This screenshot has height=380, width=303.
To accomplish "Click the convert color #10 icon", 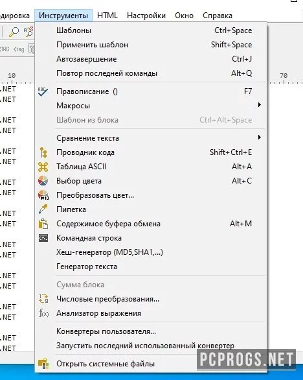I will tap(43, 195).
